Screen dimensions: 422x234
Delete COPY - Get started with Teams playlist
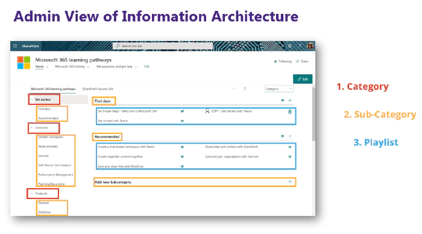click(x=290, y=112)
